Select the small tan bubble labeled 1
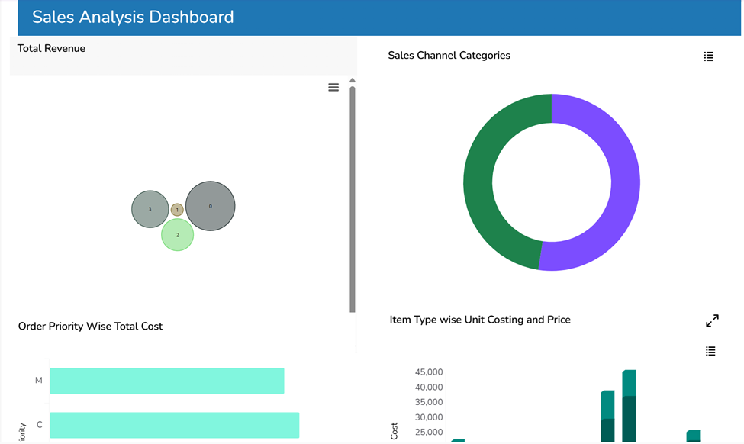 click(x=177, y=210)
